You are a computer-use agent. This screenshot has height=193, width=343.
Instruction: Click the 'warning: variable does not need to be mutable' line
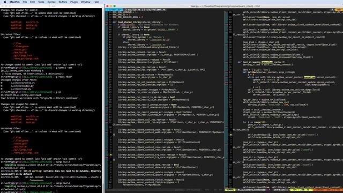click(x=51, y=171)
